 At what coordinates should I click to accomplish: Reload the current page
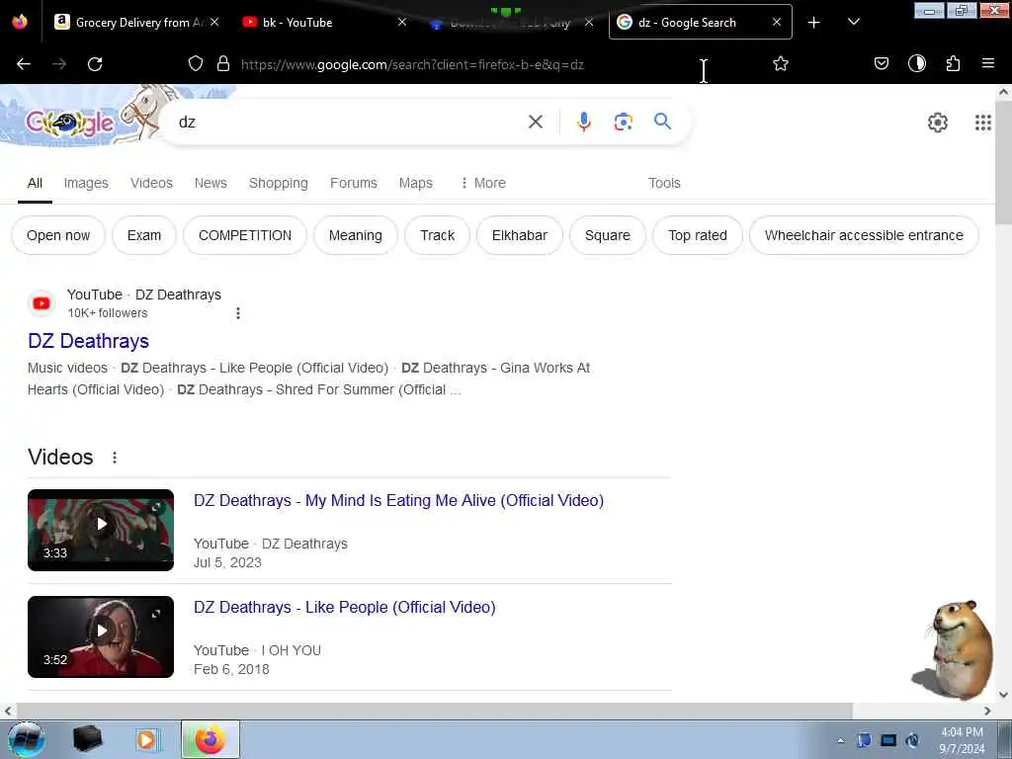(x=95, y=64)
